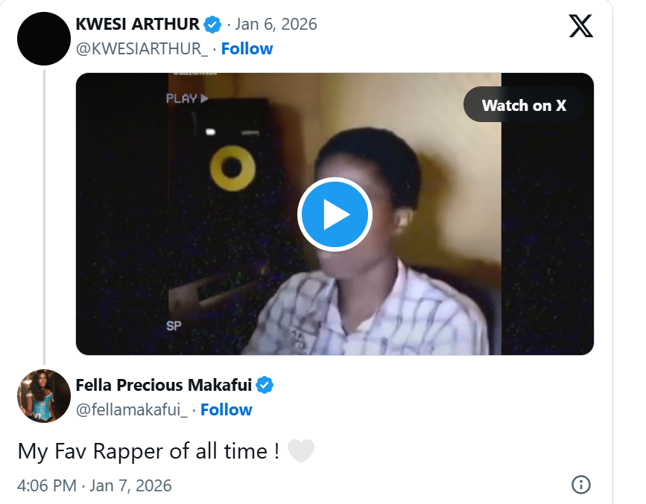Follow the Fella Precious Makafui account
Screen dimensions: 646x504
227,410
